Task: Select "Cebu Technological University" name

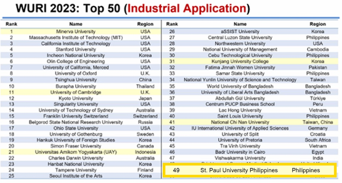Action: [240, 55]
